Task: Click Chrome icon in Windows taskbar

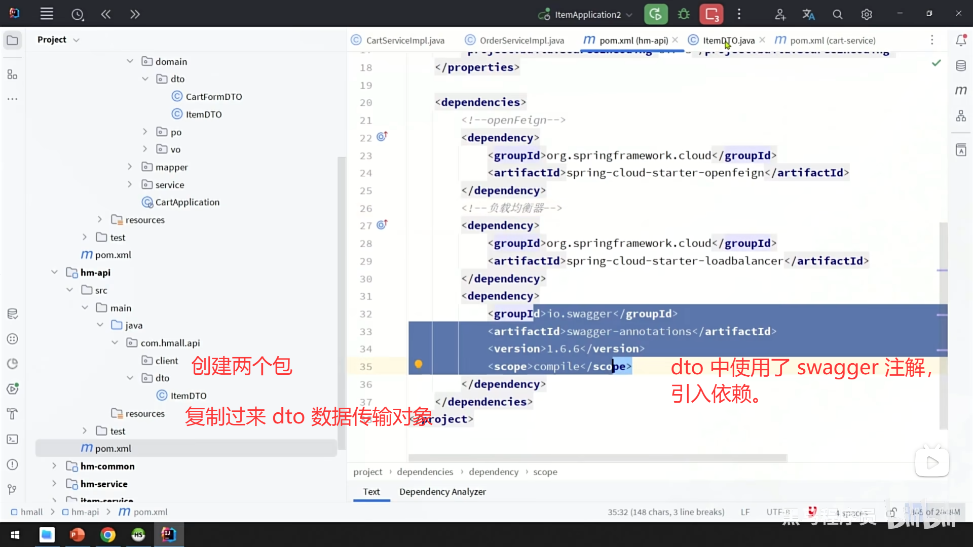Action: 107,534
